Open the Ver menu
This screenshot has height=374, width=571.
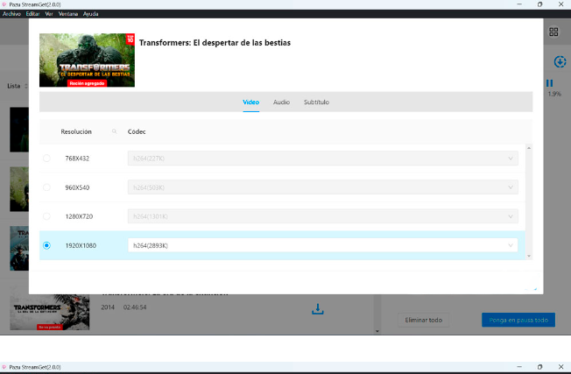[x=49, y=14]
